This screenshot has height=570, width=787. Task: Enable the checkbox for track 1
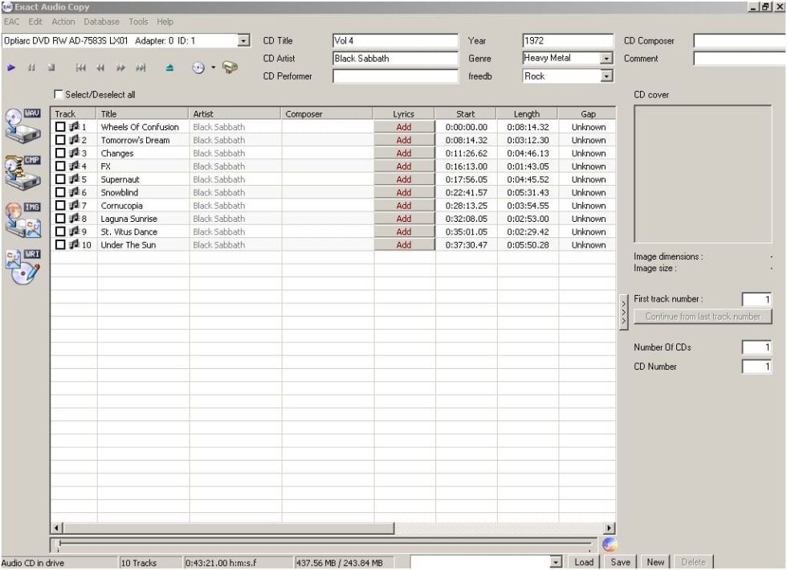tap(61, 126)
